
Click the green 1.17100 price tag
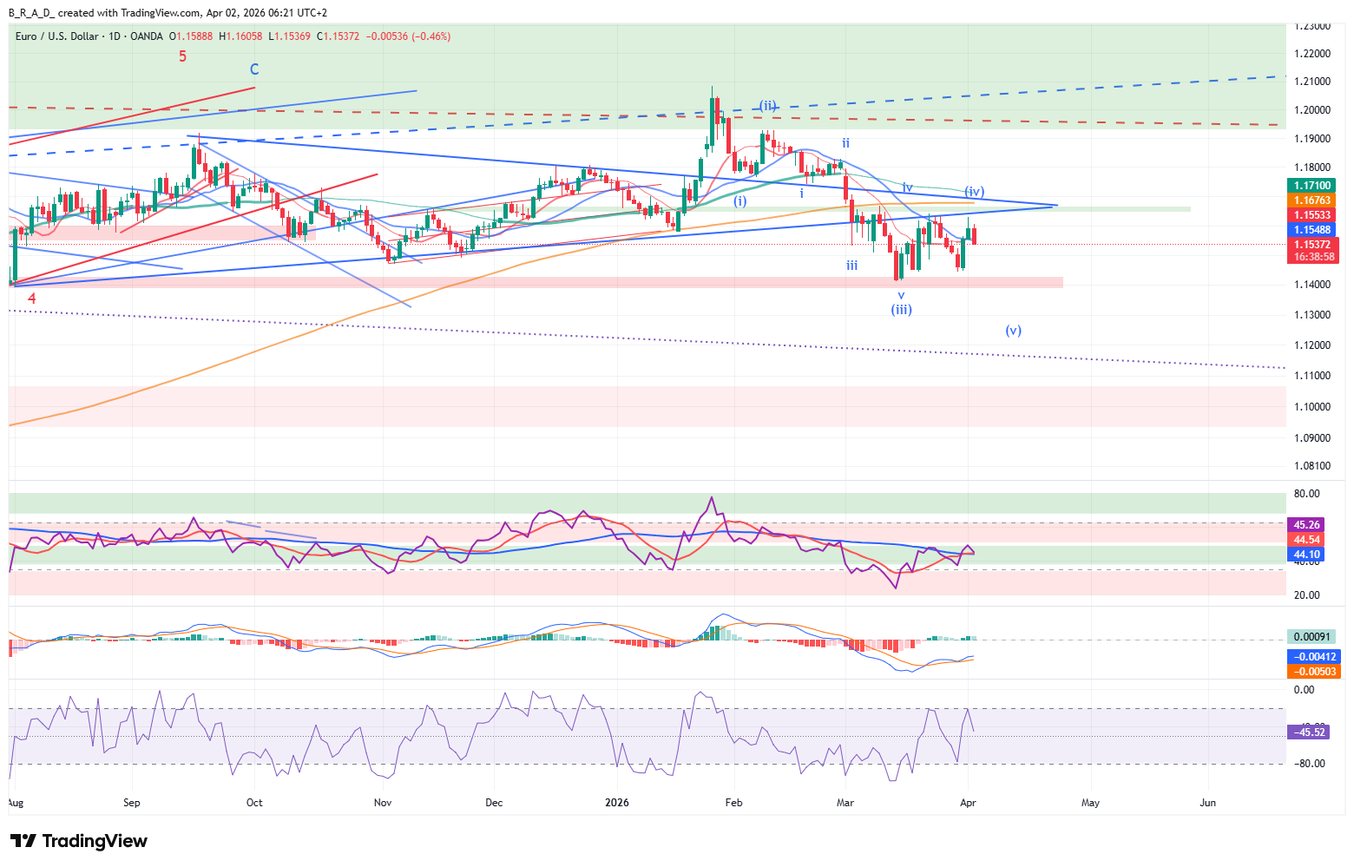pyautogui.click(x=1311, y=186)
